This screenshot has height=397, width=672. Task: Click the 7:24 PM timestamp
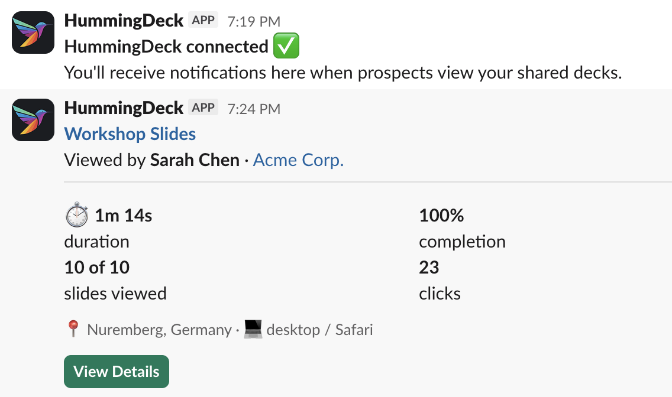253,108
